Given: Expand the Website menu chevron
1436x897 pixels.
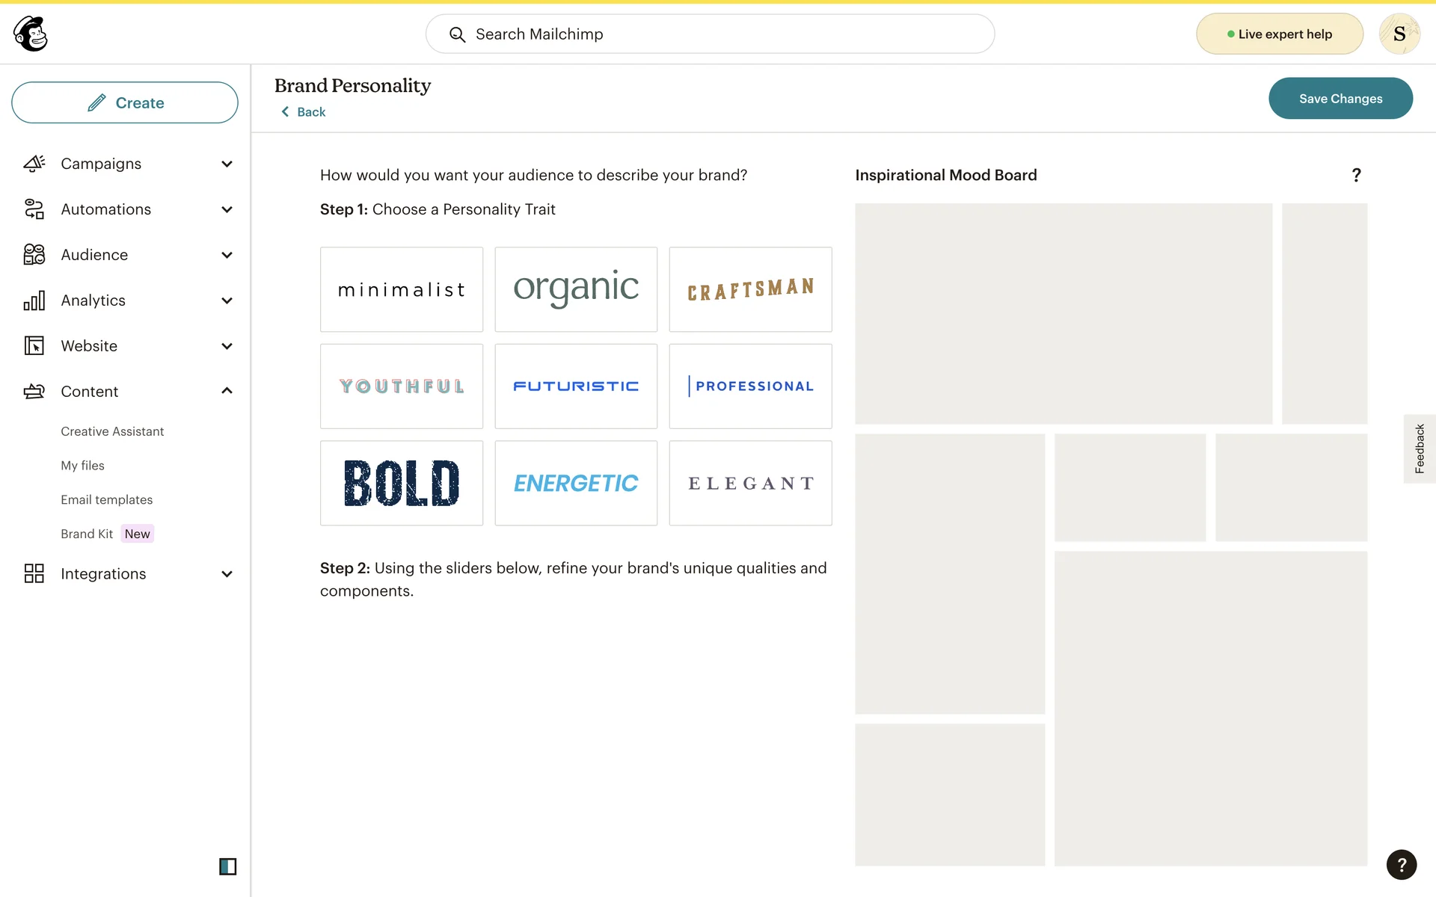Looking at the screenshot, I should (227, 346).
